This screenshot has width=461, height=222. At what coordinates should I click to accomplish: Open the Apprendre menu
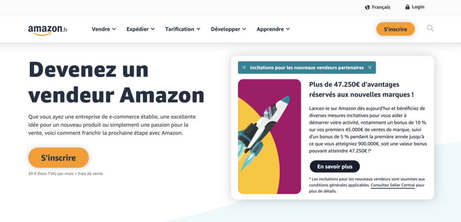tap(273, 29)
